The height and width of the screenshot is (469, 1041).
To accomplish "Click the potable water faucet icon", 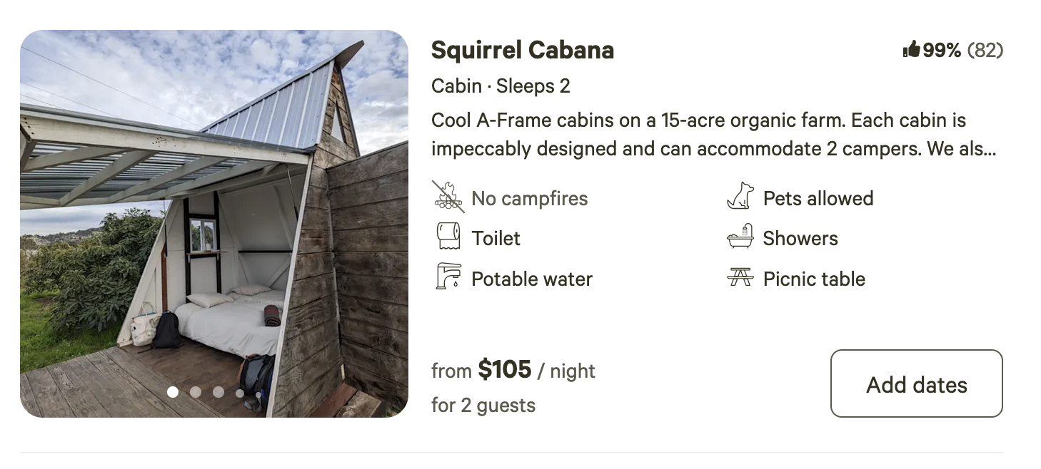I will click(x=448, y=277).
